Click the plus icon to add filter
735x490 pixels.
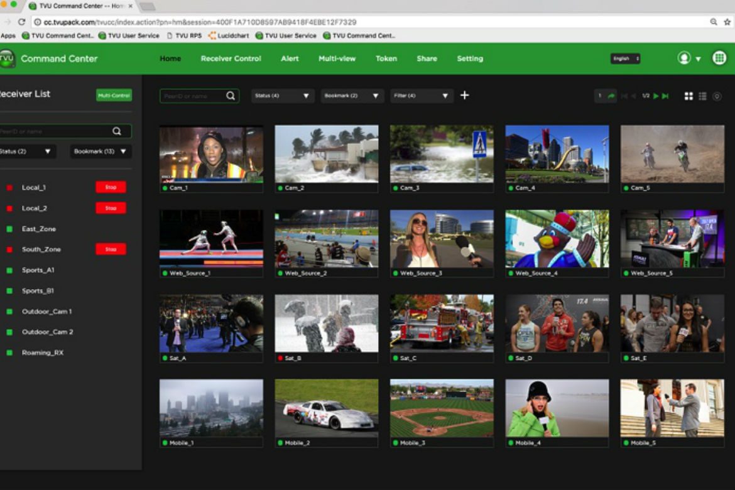click(x=464, y=95)
